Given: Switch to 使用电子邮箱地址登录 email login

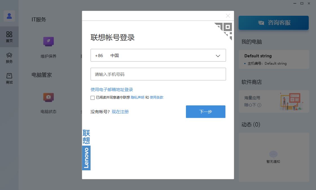Looking at the screenshot, I should [x=111, y=89].
